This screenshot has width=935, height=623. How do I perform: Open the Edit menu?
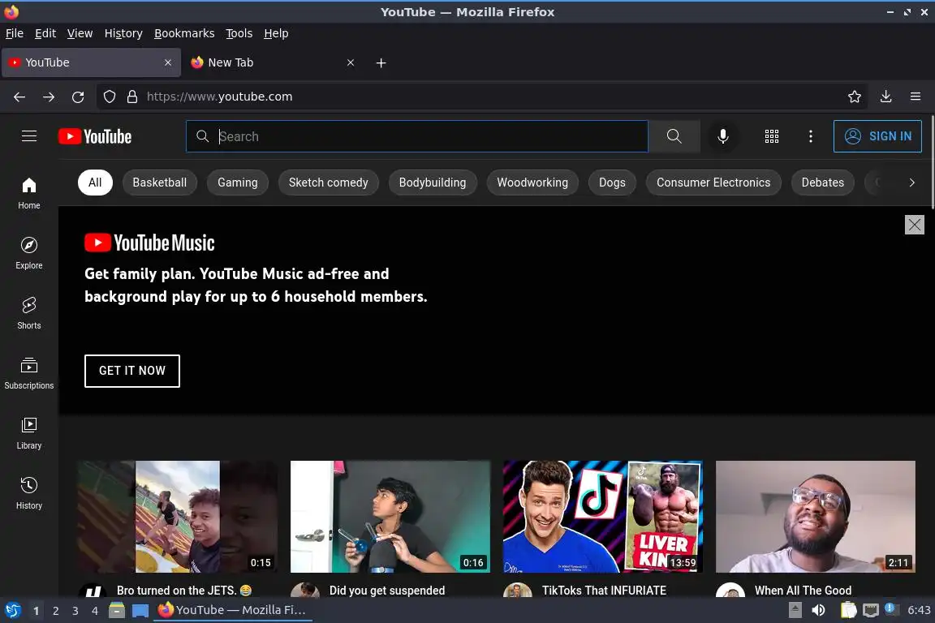pyautogui.click(x=45, y=33)
